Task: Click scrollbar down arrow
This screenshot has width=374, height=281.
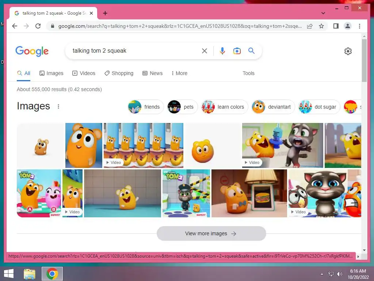Action: pyautogui.click(x=364, y=250)
